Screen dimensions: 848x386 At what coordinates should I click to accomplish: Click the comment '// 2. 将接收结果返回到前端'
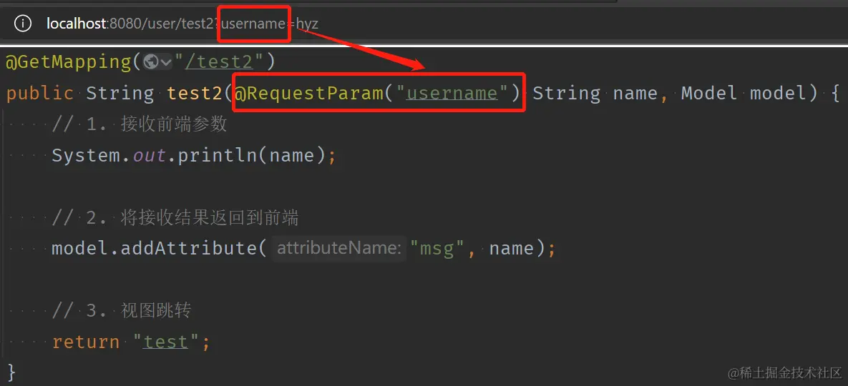175,217
